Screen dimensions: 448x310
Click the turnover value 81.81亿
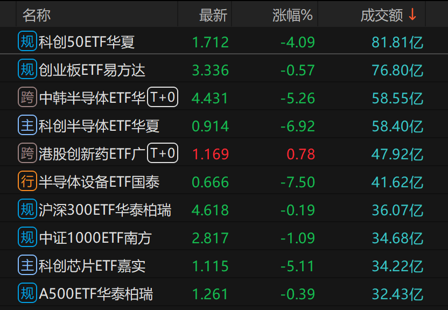(397, 42)
